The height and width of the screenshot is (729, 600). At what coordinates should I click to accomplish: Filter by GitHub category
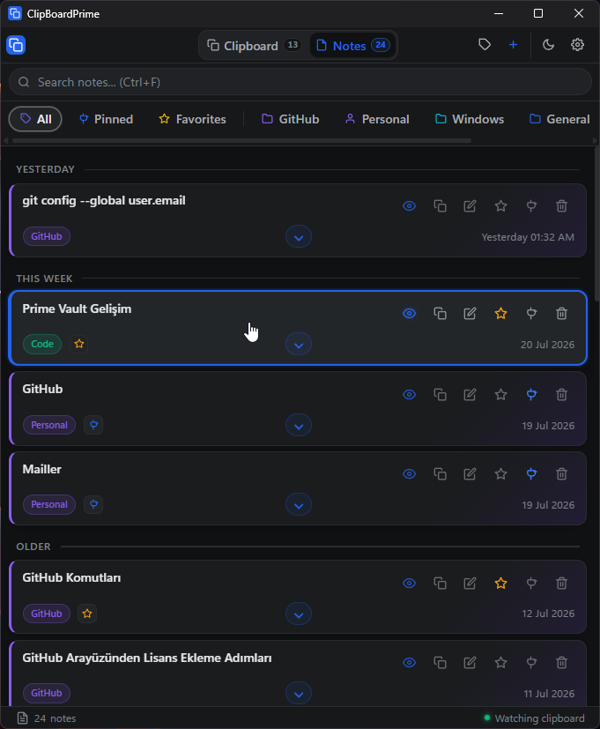[291, 119]
